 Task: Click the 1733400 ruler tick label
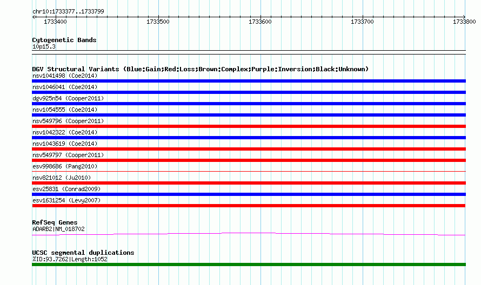point(55,22)
